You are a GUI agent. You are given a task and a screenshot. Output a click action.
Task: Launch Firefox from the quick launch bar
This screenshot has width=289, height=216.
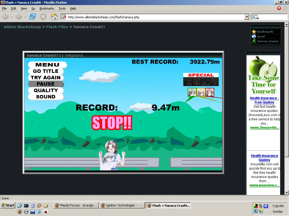(19, 211)
